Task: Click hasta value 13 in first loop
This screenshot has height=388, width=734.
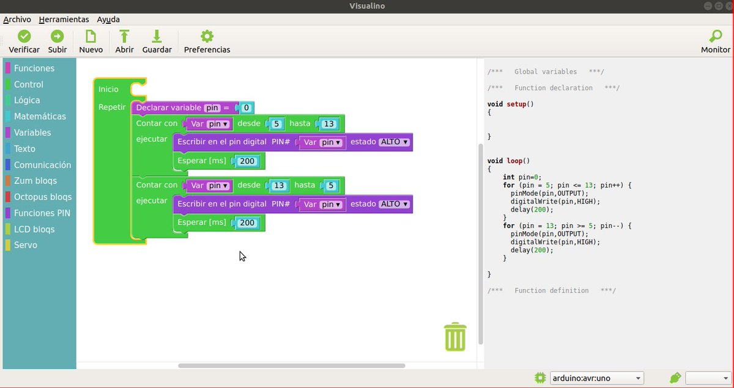Action: [x=329, y=124]
